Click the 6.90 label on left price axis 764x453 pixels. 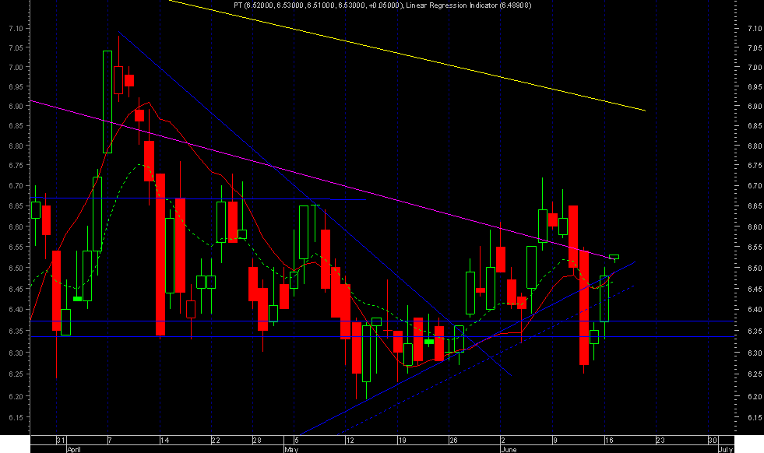pyautogui.click(x=16, y=106)
